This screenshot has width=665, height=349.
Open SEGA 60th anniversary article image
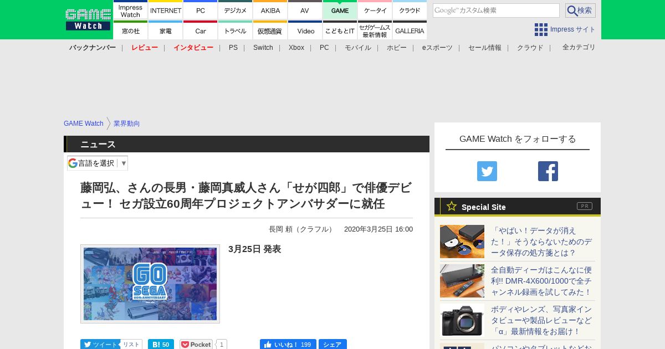click(150, 284)
